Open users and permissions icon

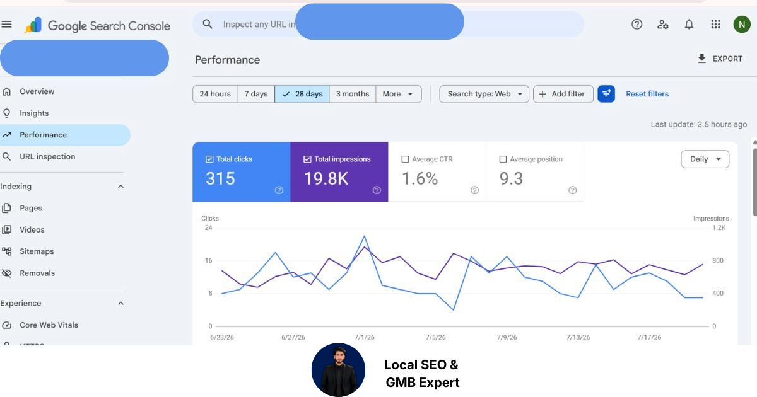663,24
